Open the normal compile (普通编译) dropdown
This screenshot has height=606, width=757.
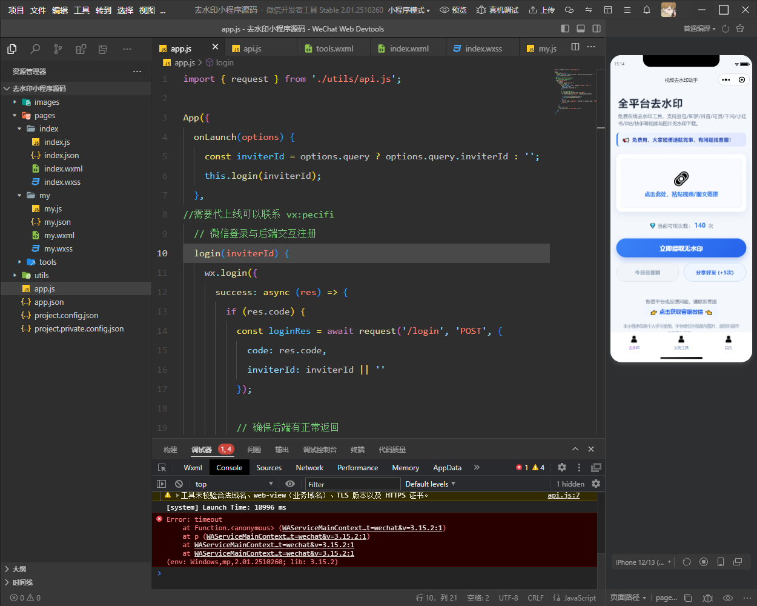click(x=699, y=28)
